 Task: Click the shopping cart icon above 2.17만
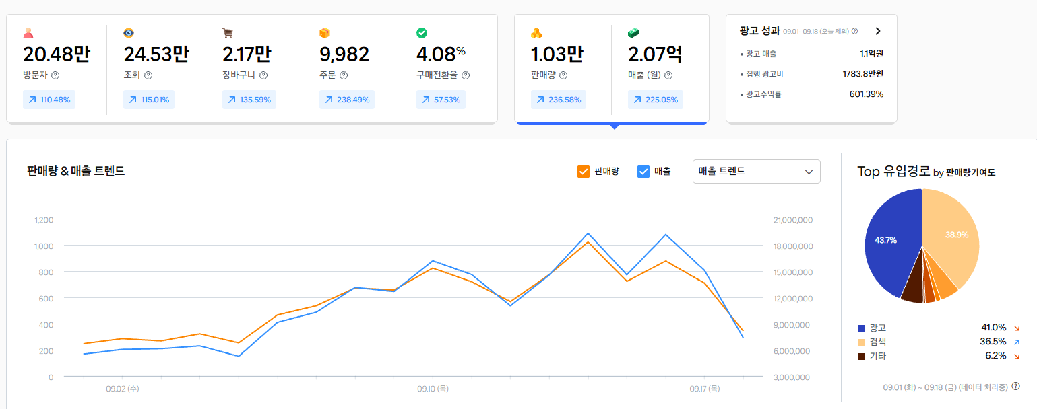coord(228,33)
